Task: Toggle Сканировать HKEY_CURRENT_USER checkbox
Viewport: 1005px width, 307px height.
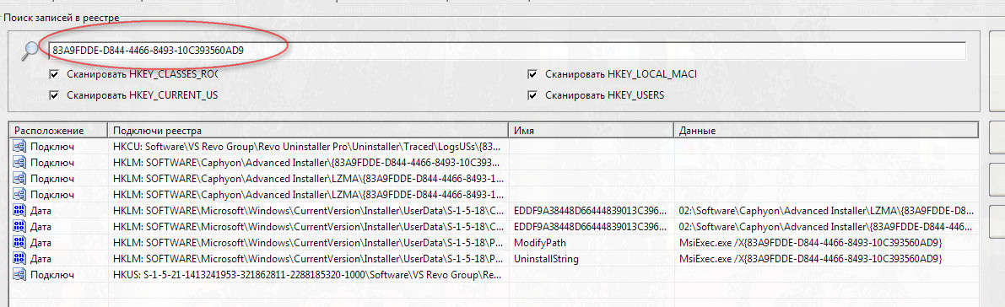Action: click(55, 95)
